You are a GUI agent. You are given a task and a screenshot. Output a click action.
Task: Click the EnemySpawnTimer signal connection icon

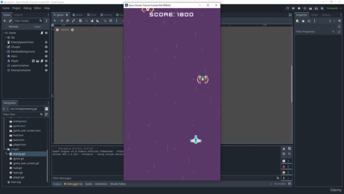pyautogui.click(x=46, y=42)
